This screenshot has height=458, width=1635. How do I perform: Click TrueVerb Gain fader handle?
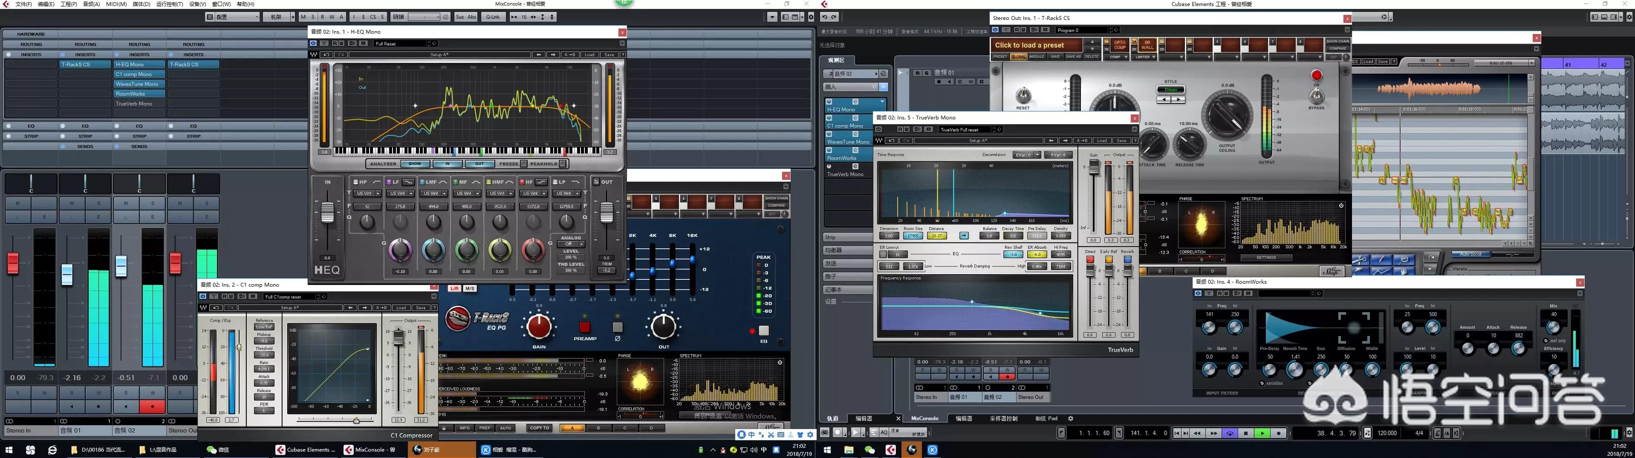click(x=1093, y=167)
